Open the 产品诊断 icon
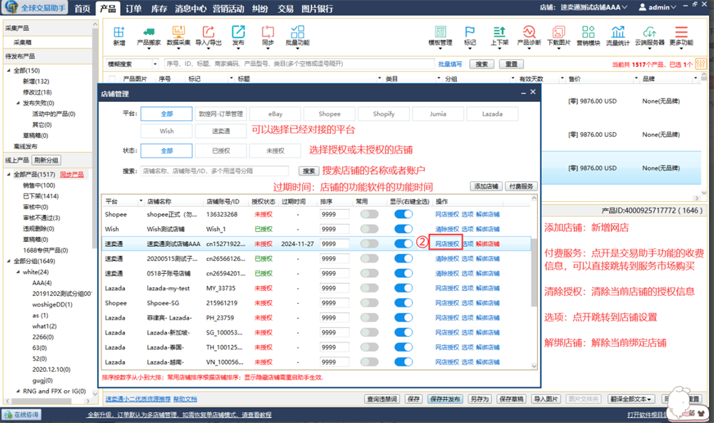The height and width of the screenshot is (423, 714). point(529,32)
